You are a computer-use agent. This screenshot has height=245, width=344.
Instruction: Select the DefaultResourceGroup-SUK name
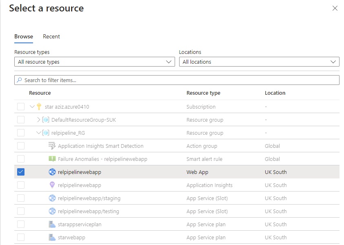pos(84,120)
